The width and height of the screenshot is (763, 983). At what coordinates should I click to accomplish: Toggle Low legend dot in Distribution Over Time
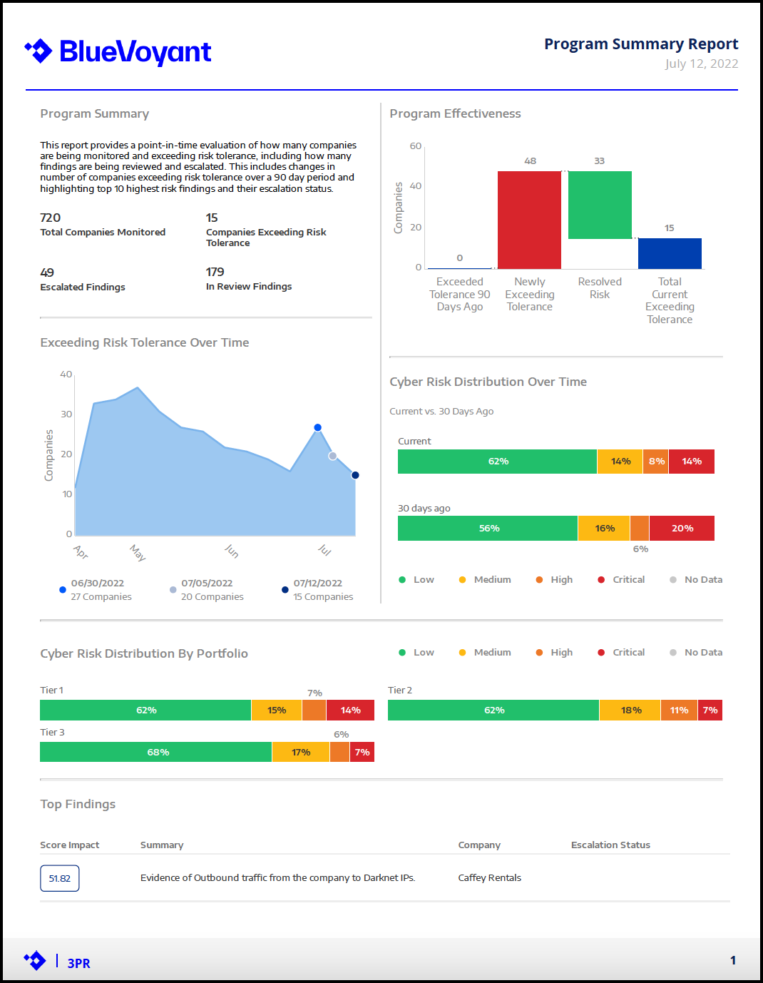402,580
